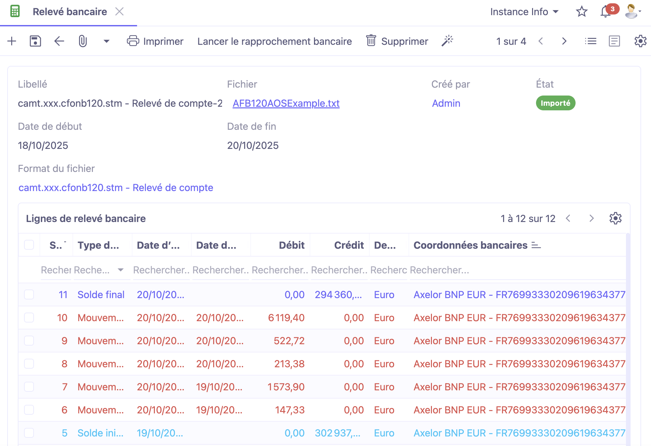Open the user profile menu
This screenshot has width=651, height=446.
(631, 12)
